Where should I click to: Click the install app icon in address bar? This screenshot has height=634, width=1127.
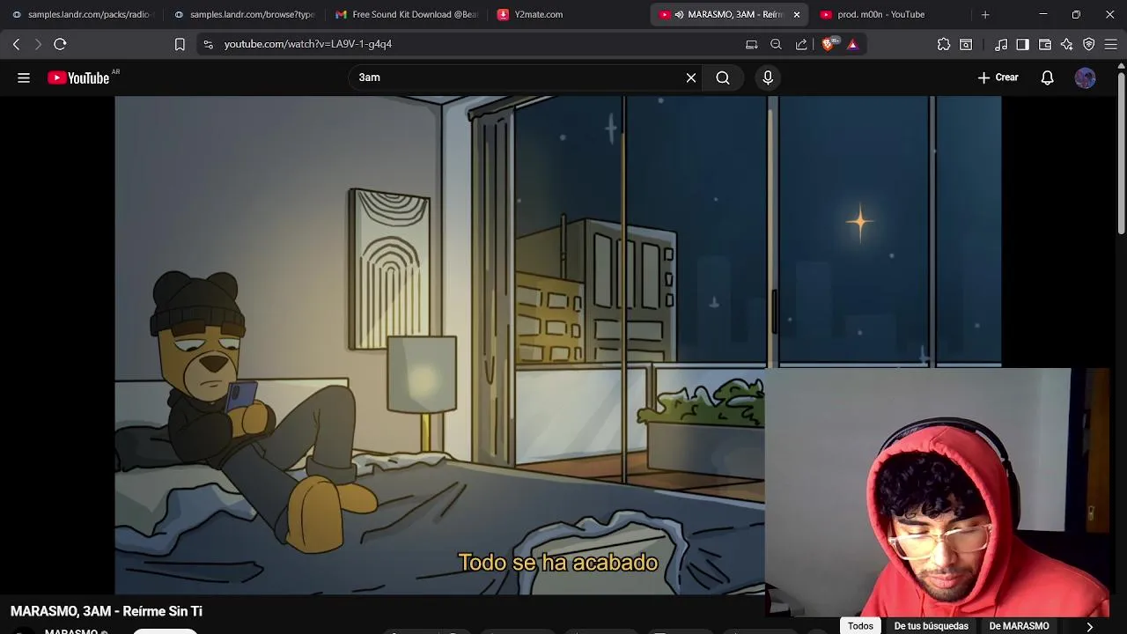click(751, 44)
